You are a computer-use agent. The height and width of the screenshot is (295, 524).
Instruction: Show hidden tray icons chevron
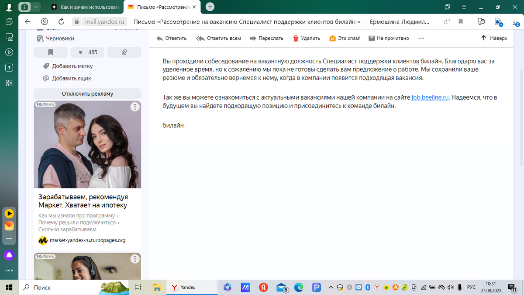click(331, 287)
